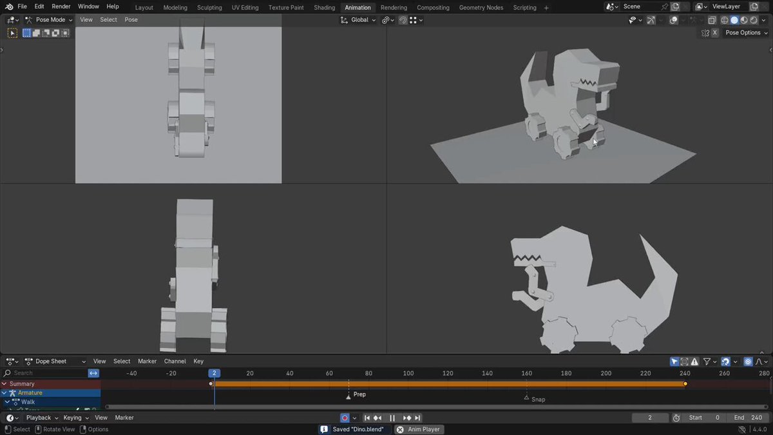The image size is (773, 435).
Task: Open object type visibility dropdown
Action: 635,20
